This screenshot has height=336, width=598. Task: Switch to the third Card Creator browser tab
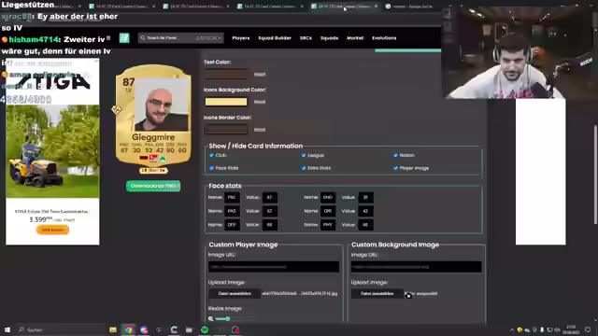269,7
